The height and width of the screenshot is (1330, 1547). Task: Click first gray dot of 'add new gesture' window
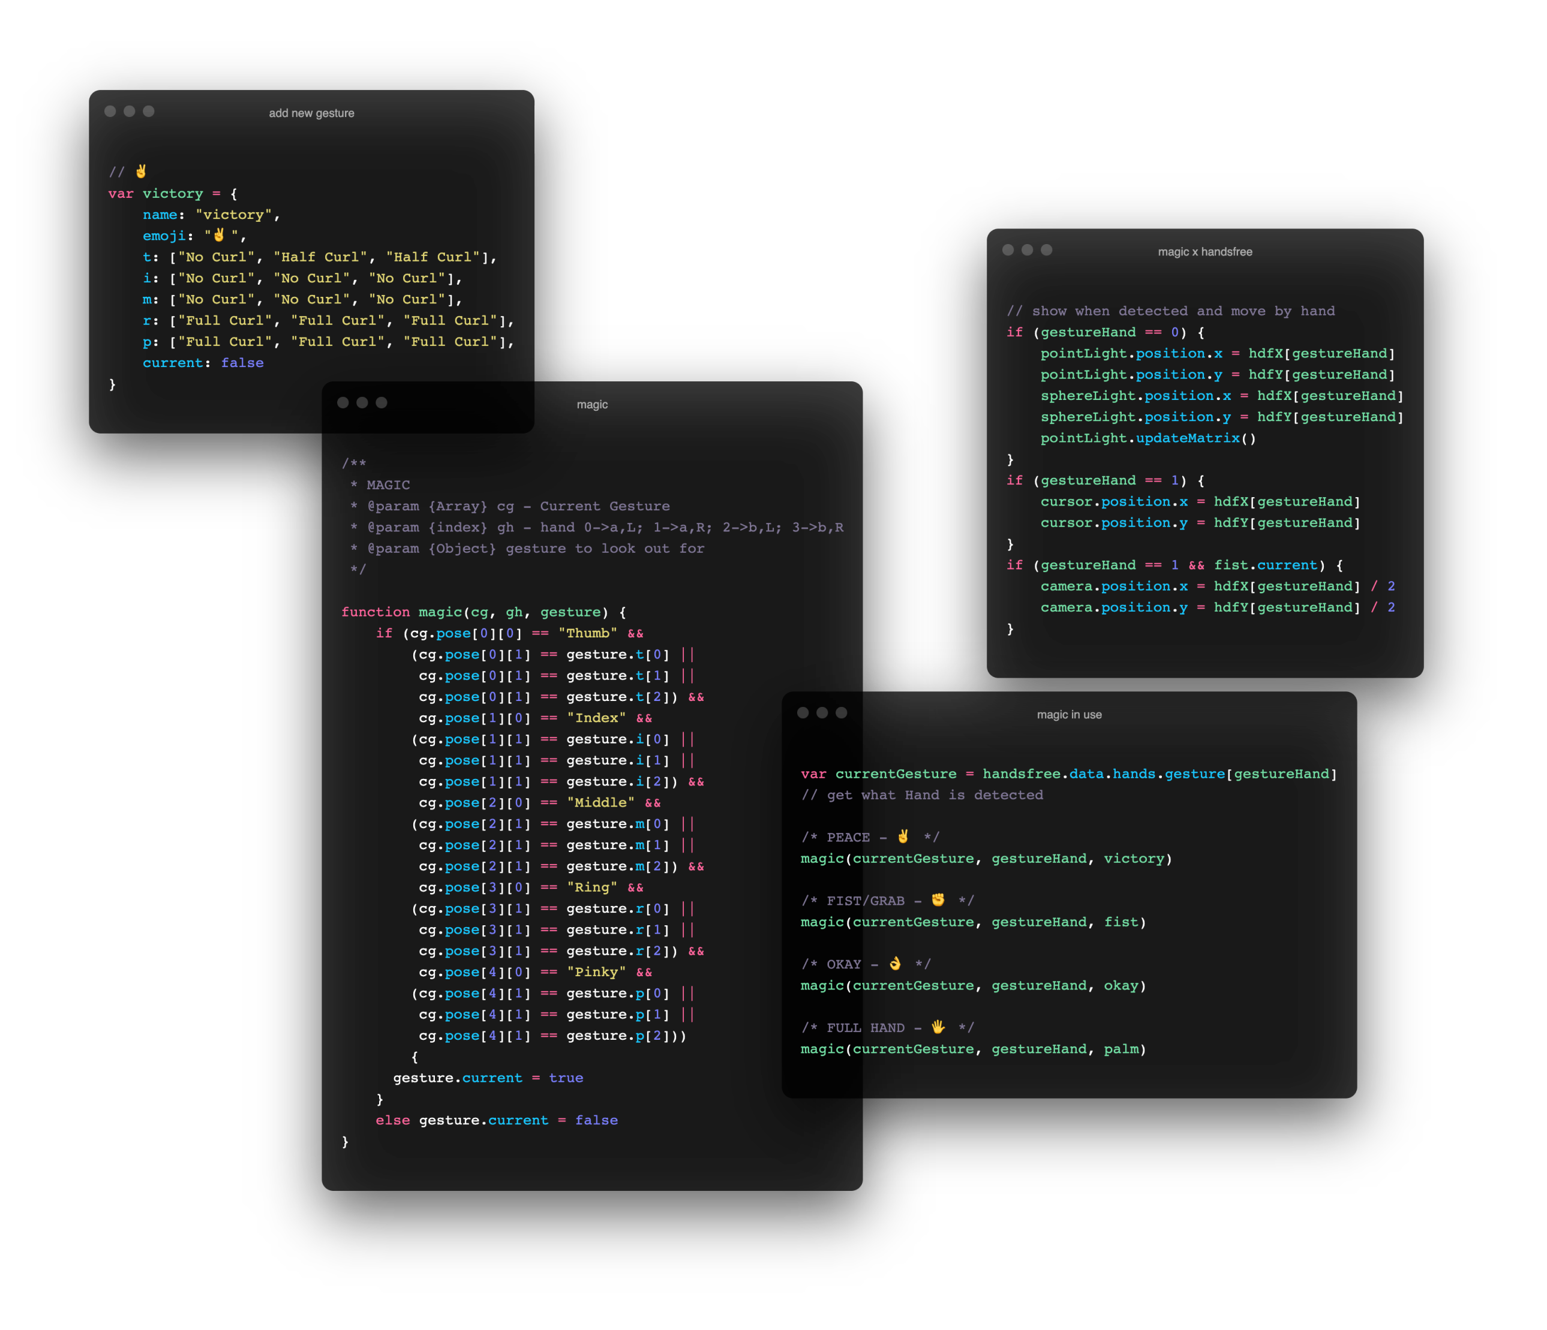pyautogui.click(x=110, y=111)
